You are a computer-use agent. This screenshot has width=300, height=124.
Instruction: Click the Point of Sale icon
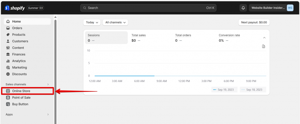[x=8, y=98]
